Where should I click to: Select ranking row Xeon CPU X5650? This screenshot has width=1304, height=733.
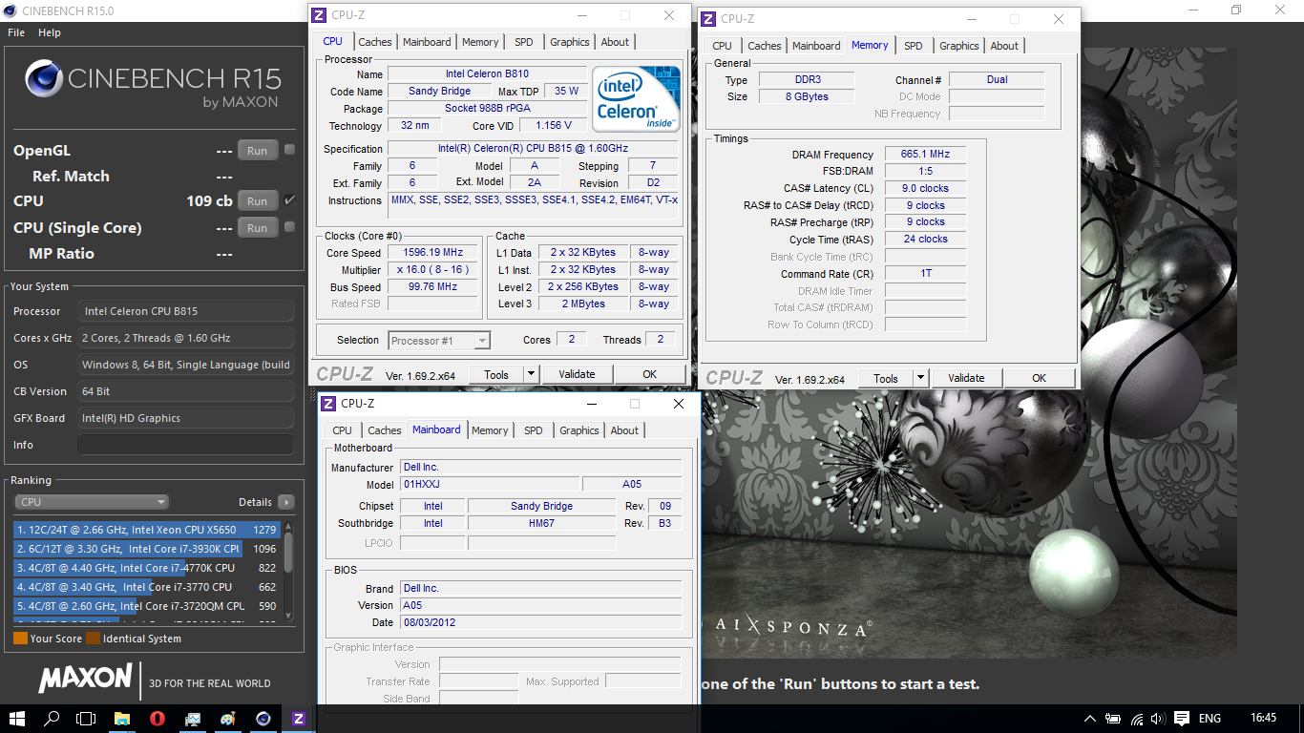pyautogui.click(x=146, y=530)
